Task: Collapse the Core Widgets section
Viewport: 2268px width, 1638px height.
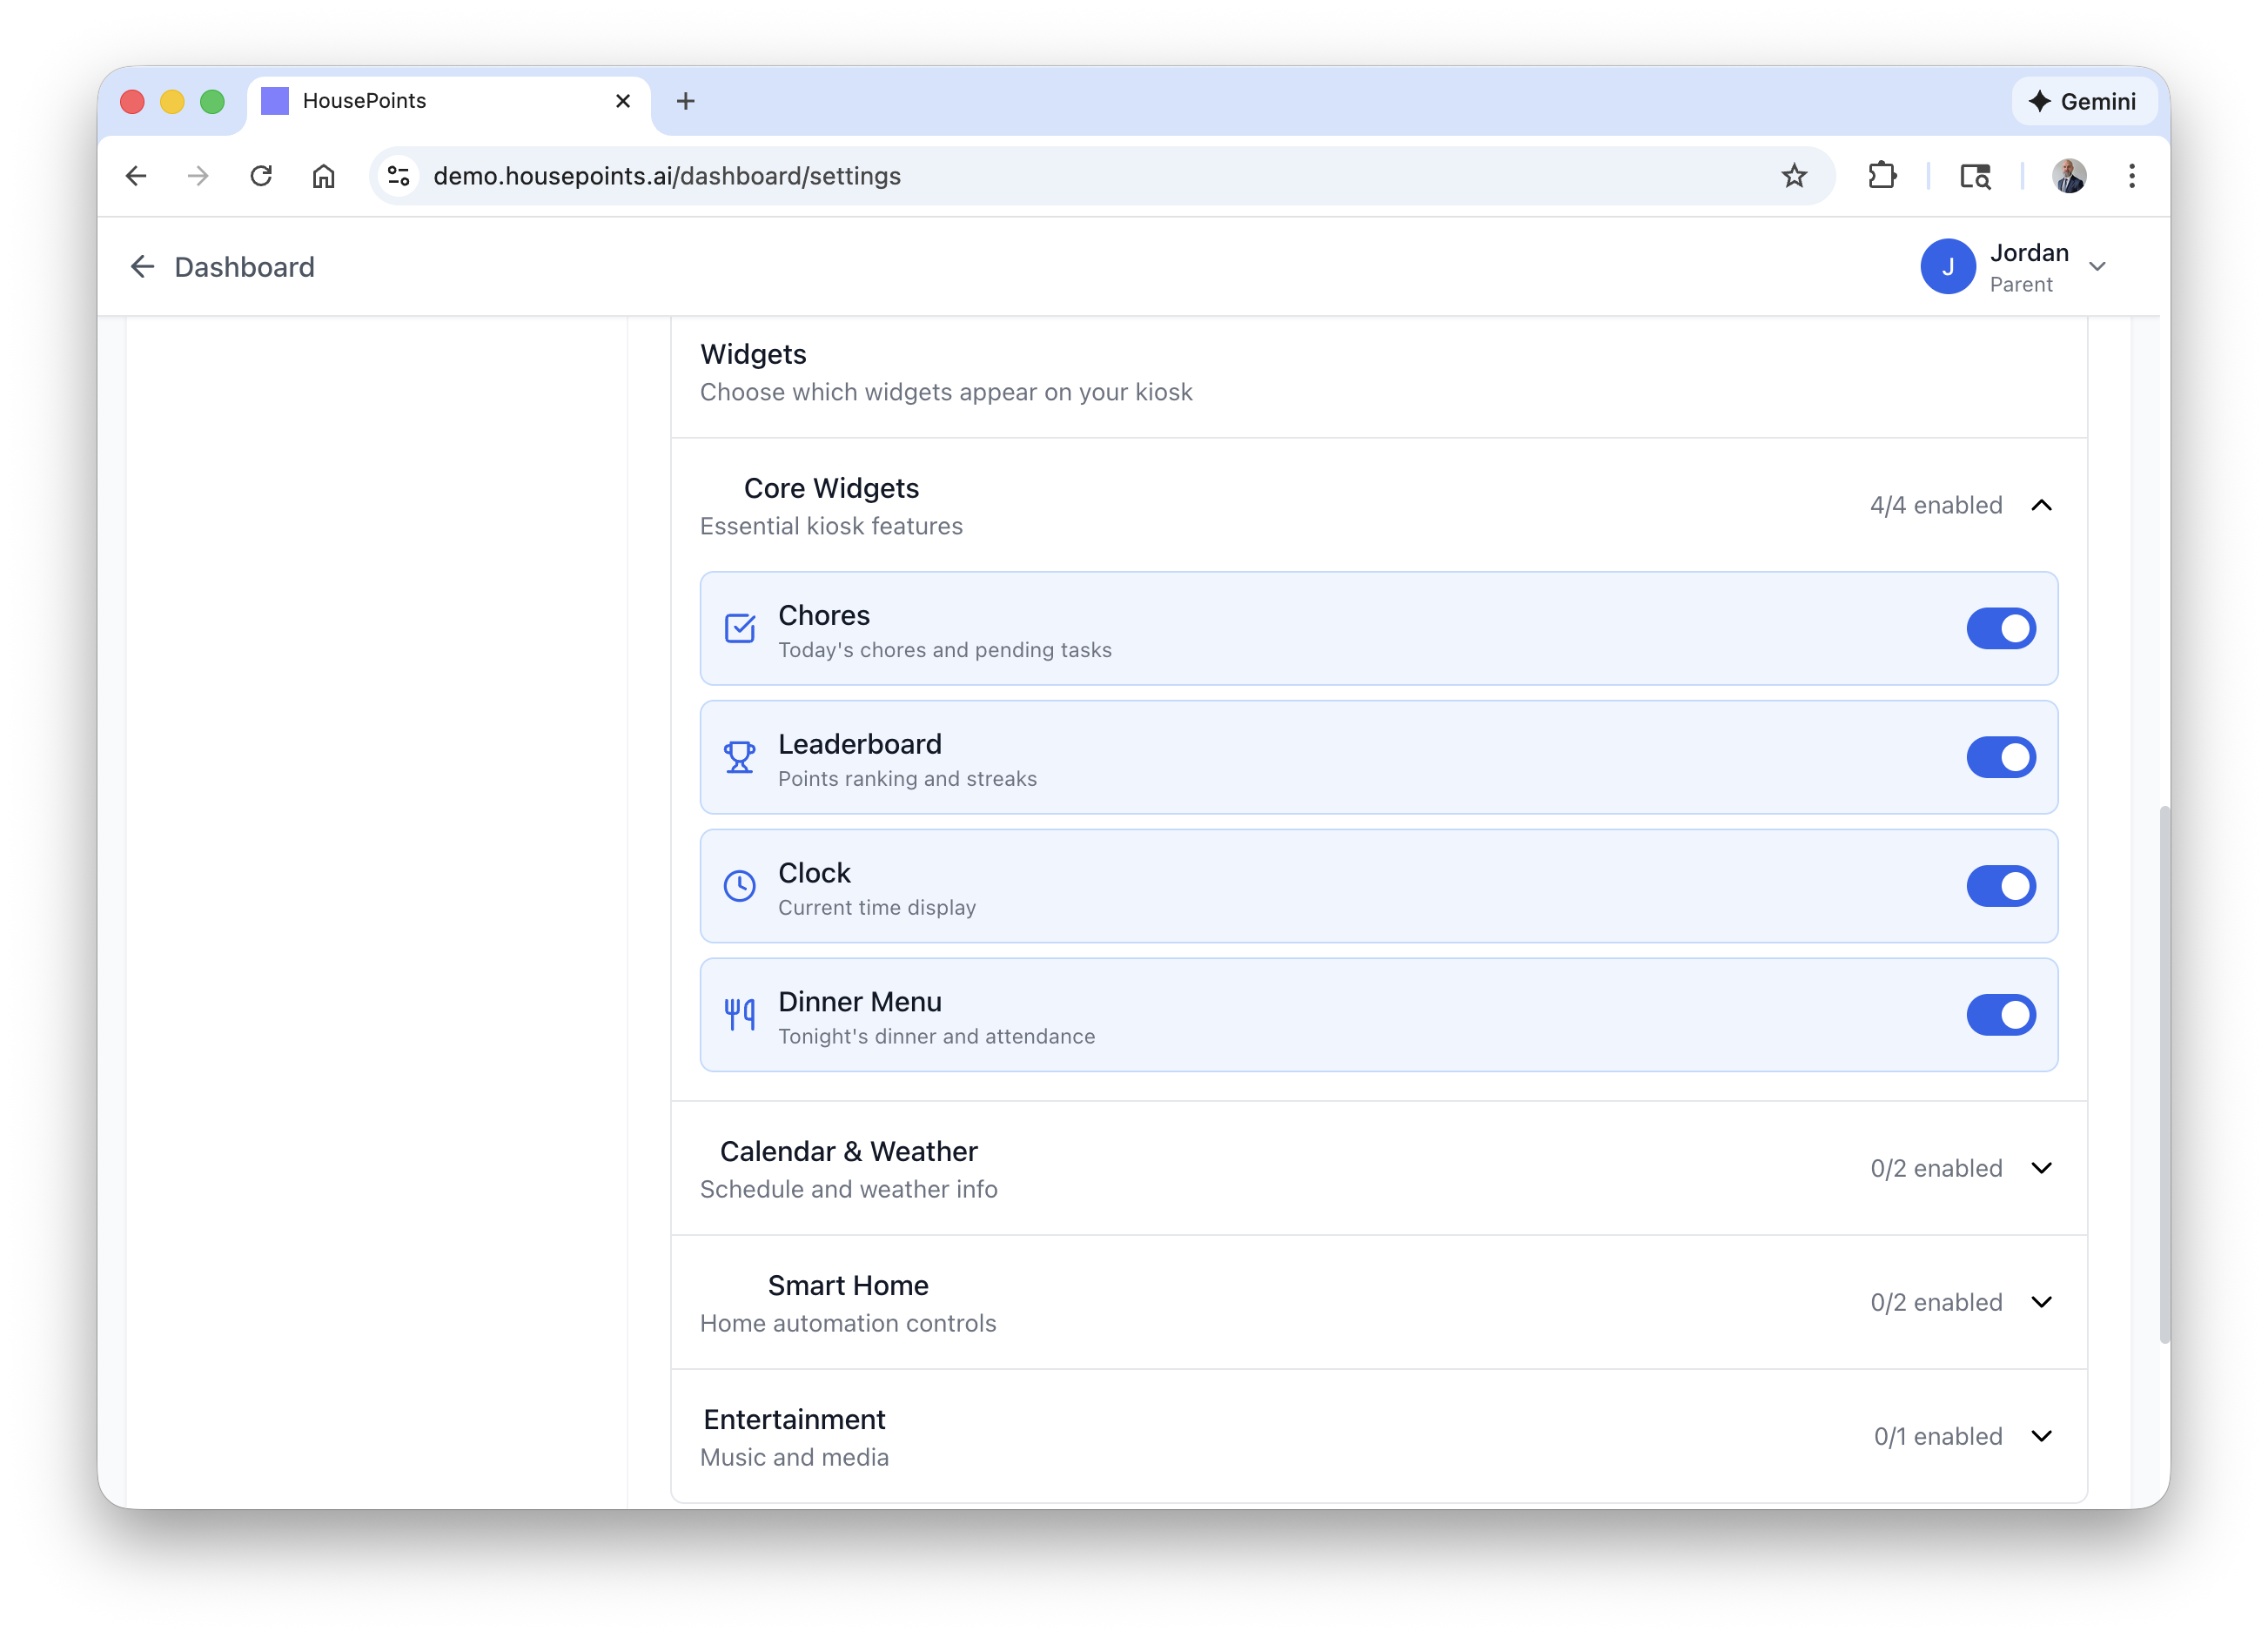Action: pyautogui.click(x=2041, y=505)
